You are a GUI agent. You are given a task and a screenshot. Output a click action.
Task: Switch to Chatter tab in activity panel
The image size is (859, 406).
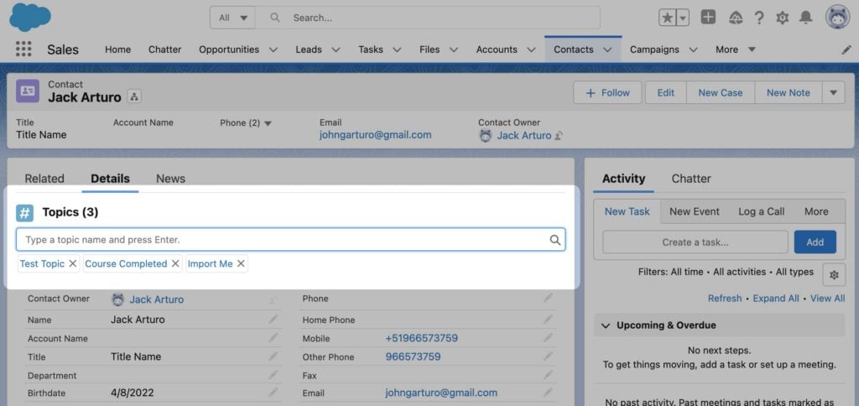point(691,178)
